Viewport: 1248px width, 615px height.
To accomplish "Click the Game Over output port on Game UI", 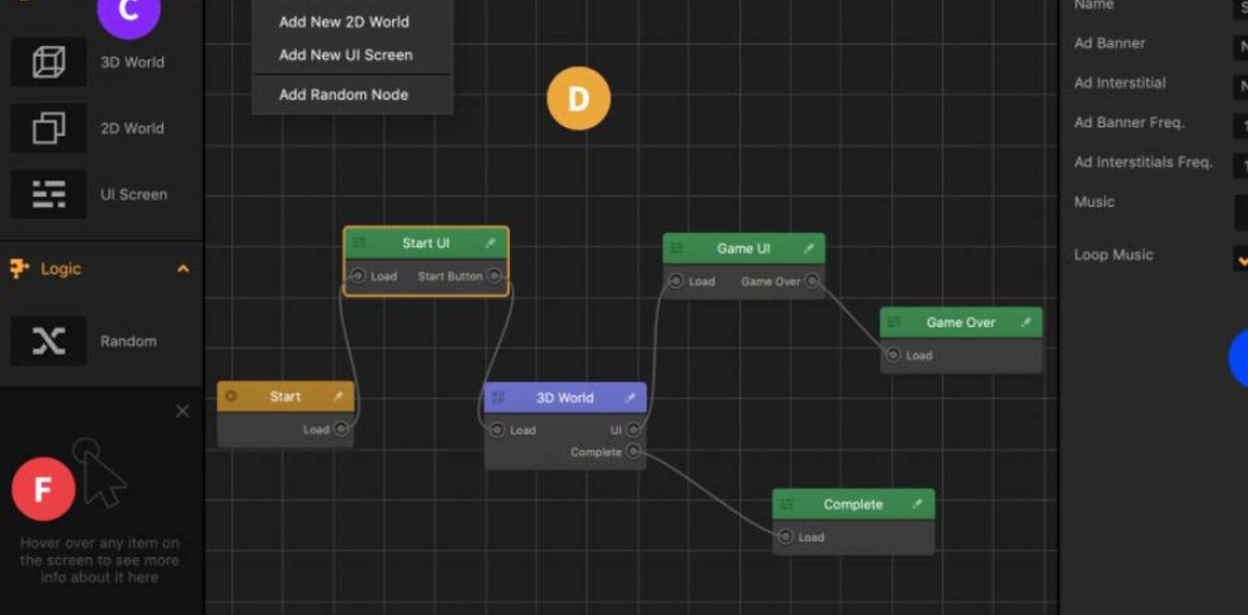I will click(812, 281).
